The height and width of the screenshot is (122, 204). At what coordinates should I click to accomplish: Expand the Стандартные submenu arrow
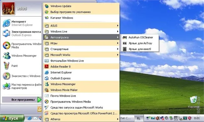[x=118, y=49]
